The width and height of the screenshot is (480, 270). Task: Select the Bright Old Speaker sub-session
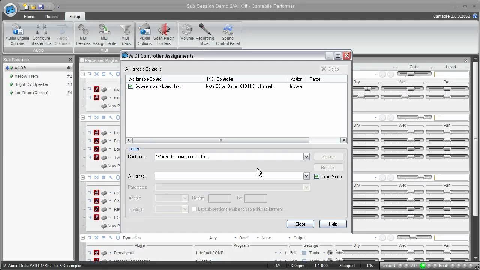tap(38, 84)
